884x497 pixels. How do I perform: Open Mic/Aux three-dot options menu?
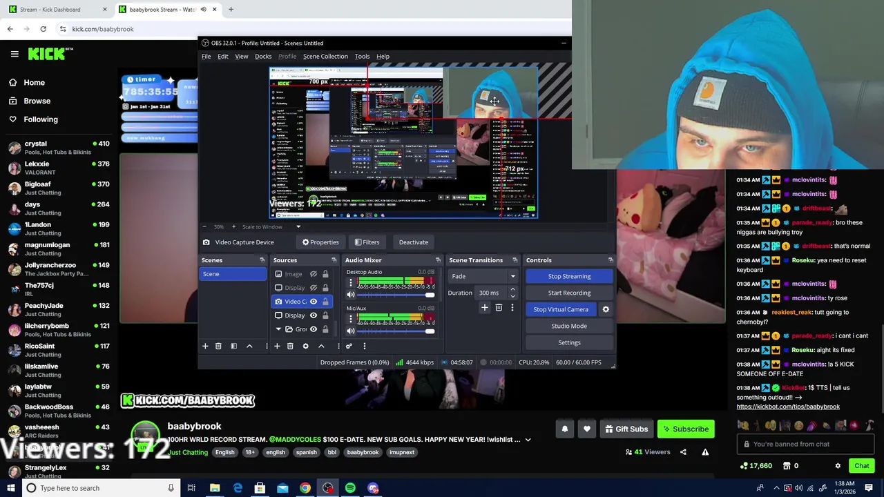(x=351, y=319)
